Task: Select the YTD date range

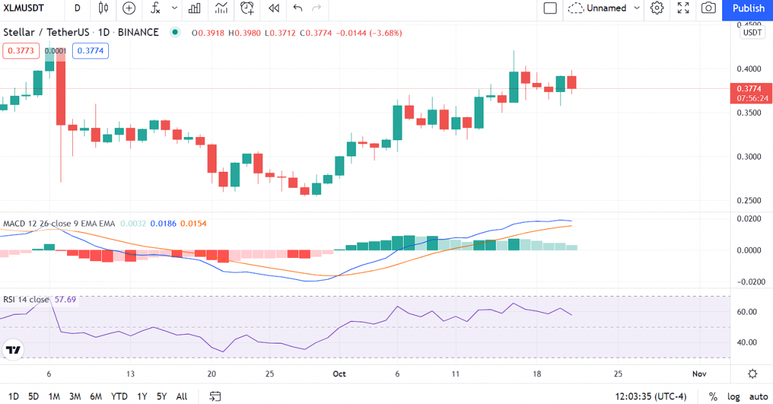Action: (x=119, y=396)
